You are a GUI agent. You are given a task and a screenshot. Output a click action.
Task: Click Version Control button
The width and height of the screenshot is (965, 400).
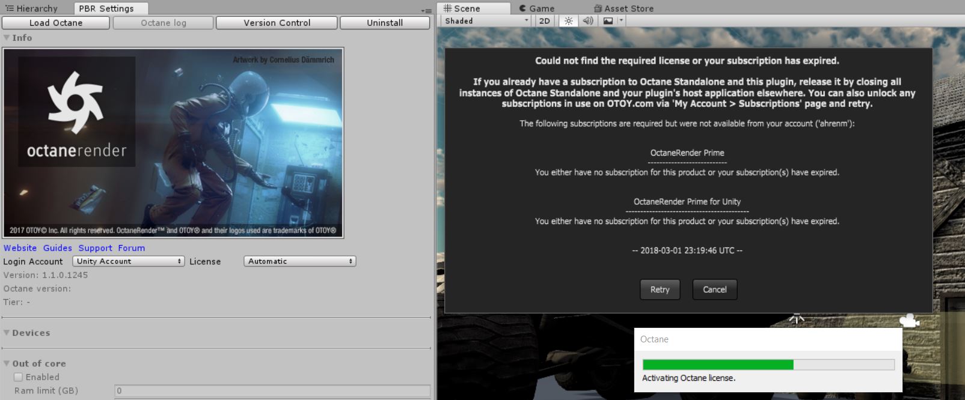point(277,23)
